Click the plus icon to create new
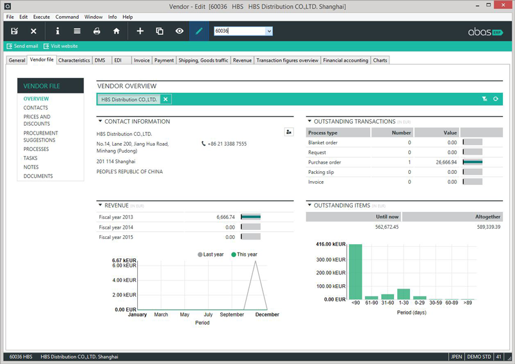 click(x=140, y=31)
